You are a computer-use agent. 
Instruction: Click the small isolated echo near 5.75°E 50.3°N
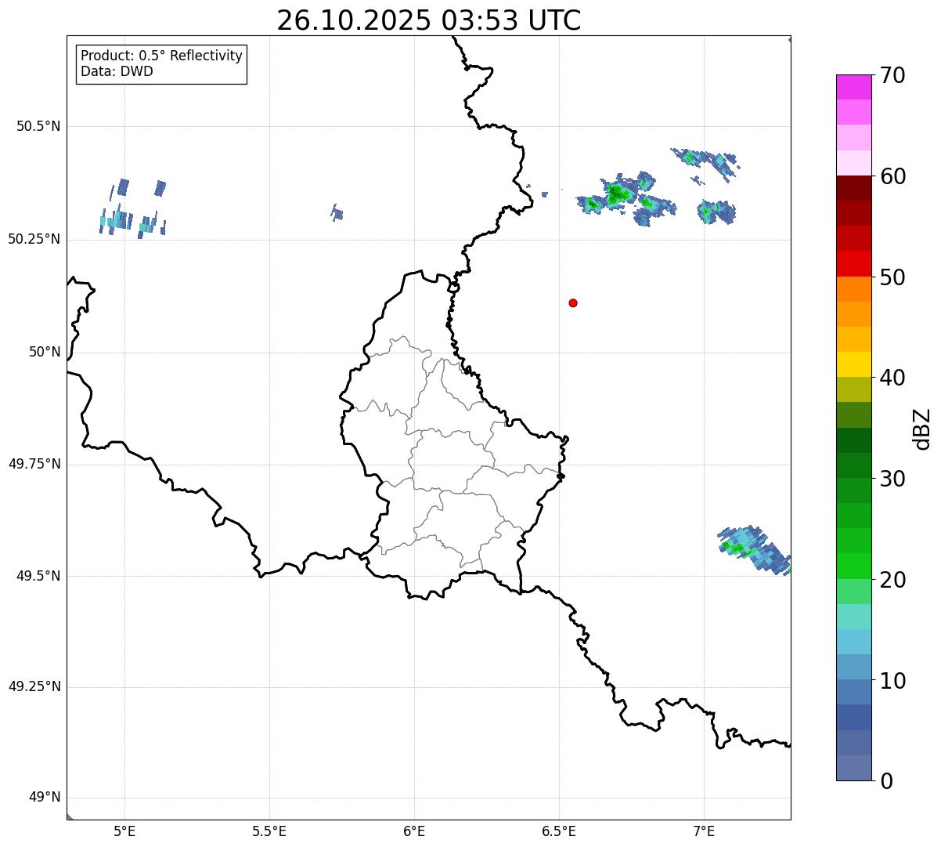pos(337,212)
